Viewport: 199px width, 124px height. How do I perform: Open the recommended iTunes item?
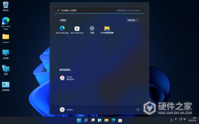[67, 78]
